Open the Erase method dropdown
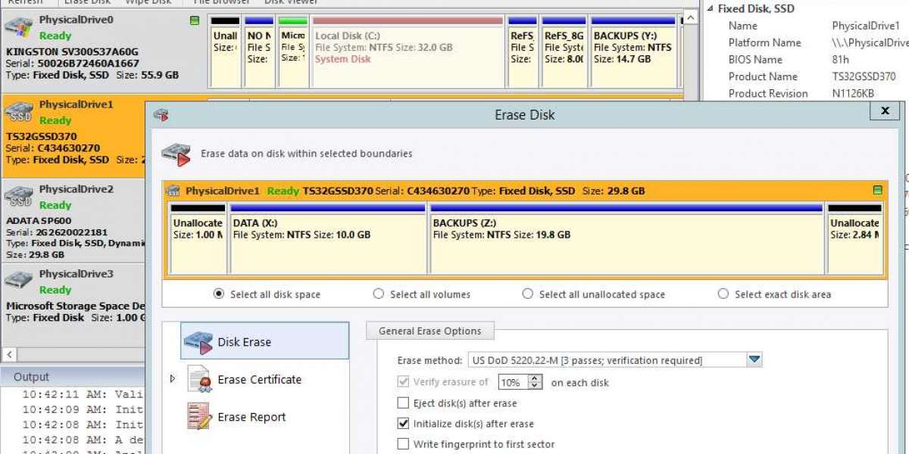The width and height of the screenshot is (909, 454). coord(754,360)
